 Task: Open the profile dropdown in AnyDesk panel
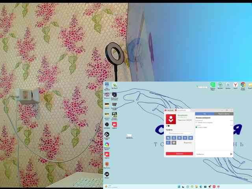(180, 133)
